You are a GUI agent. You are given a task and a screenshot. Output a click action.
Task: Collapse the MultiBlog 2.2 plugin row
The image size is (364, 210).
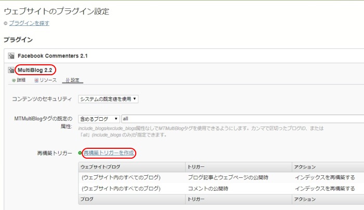click(35, 70)
